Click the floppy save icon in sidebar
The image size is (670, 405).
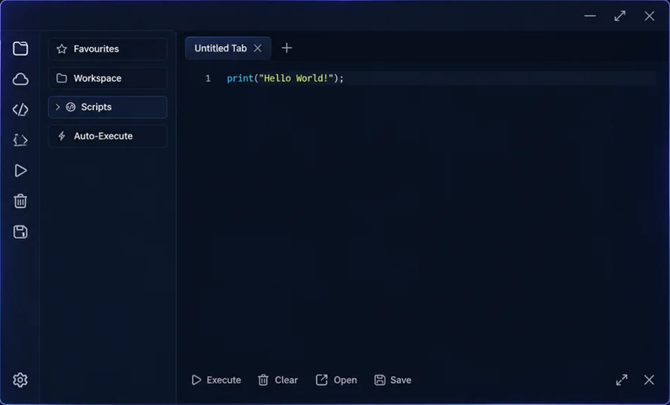click(20, 232)
